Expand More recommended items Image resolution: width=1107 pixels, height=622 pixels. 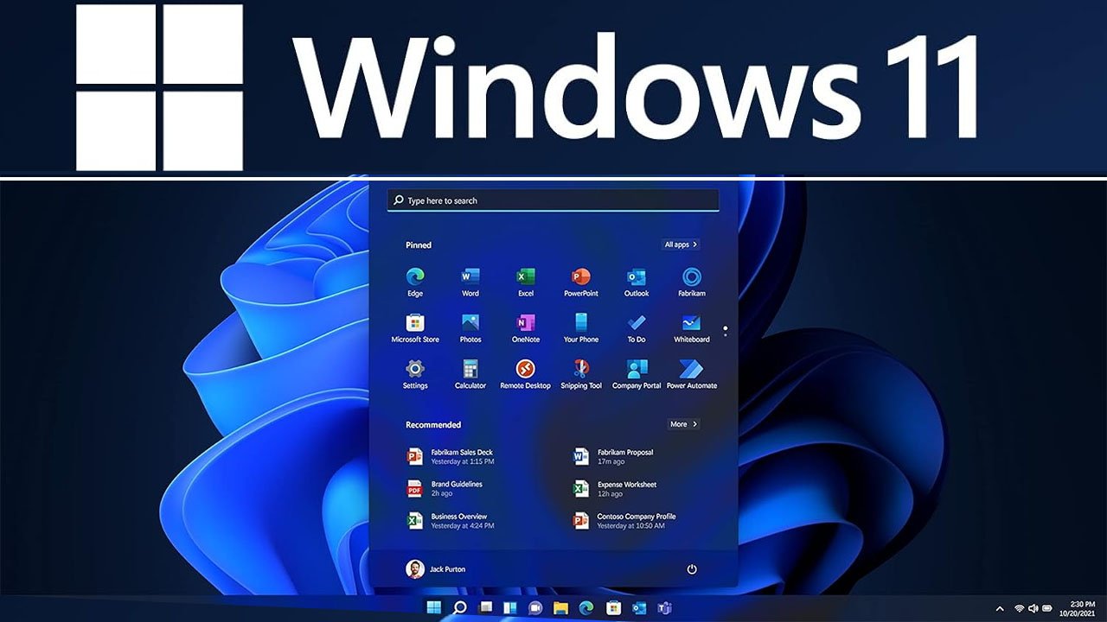[683, 424]
